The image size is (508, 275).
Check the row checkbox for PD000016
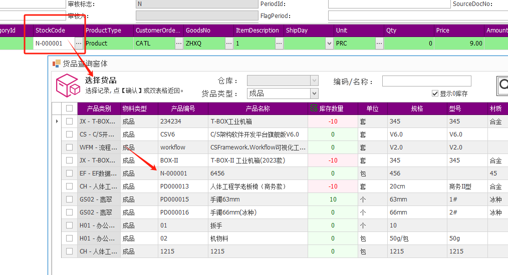(x=69, y=212)
